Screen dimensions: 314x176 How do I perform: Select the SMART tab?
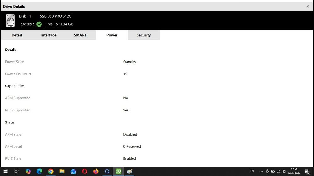(x=80, y=35)
